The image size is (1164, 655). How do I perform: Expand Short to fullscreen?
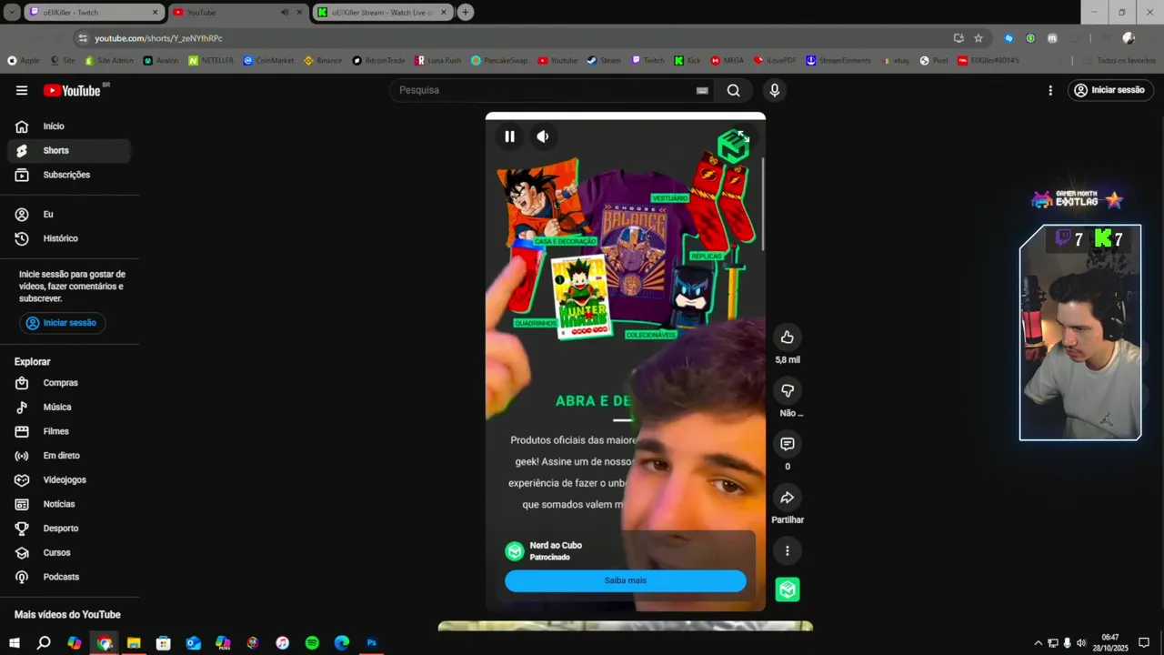[742, 136]
